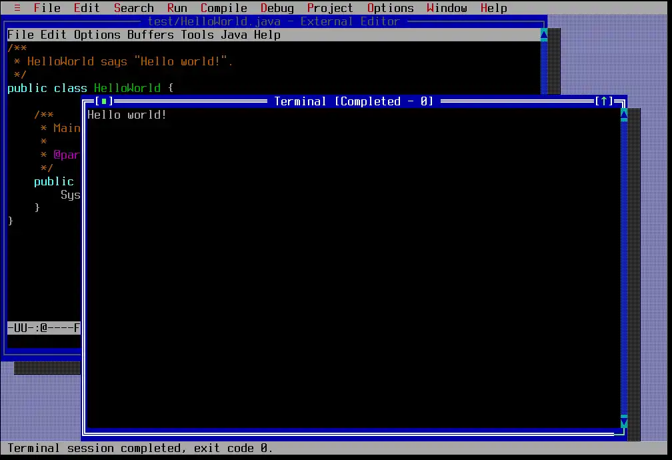This screenshot has width=672, height=460.
Task: Click 'Hello world!' output in Terminal
Action: point(127,115)
